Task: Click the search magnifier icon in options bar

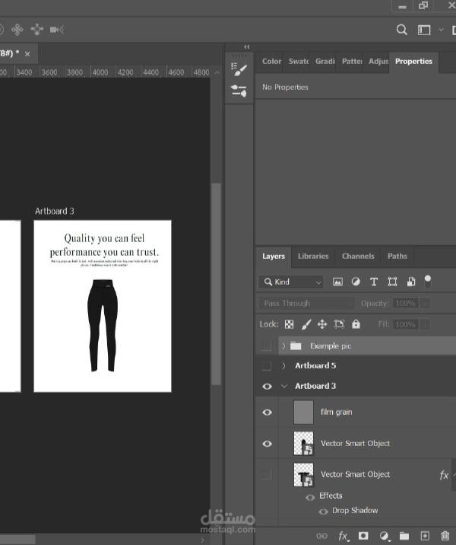Action: click(402, 30)
